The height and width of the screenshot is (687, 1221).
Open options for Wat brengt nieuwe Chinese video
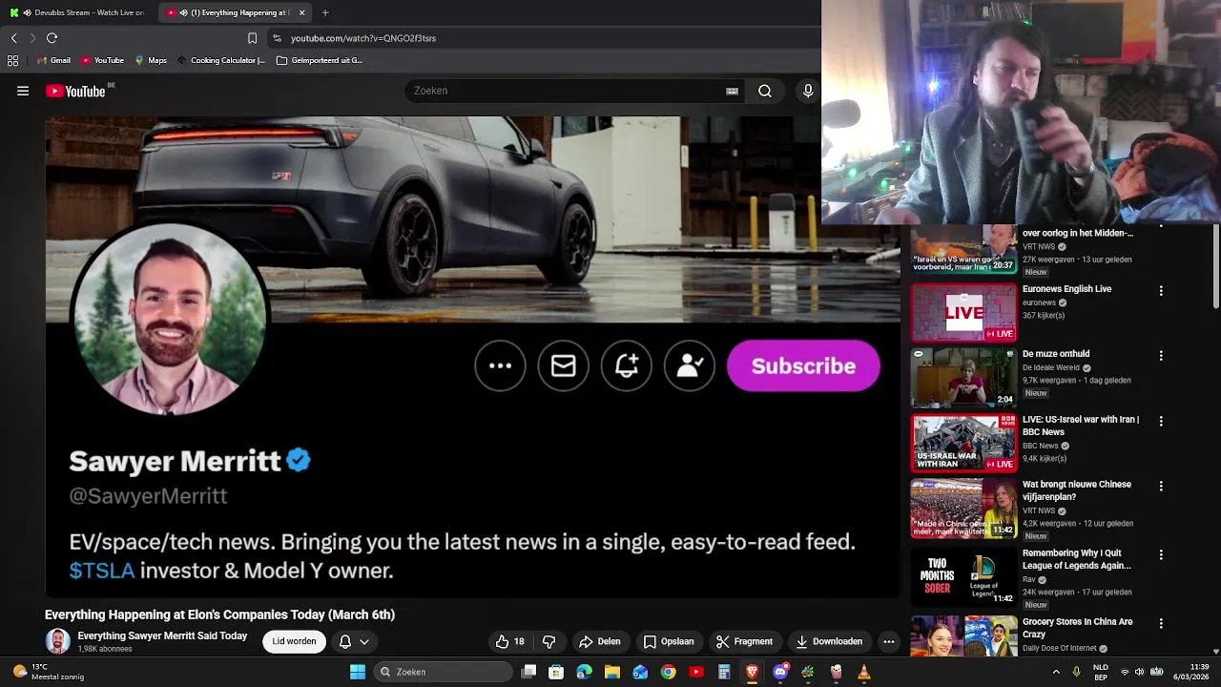click(1161, 486)
